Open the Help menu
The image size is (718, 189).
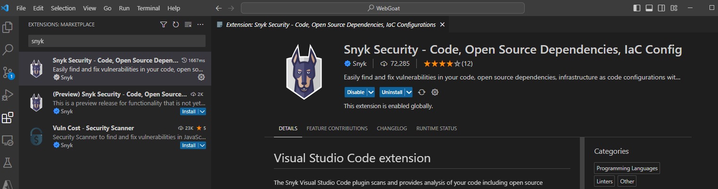[173, 8]
